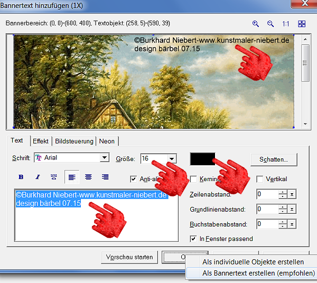Open the Grundlinienabstand slider dropdown

[292, 209]
